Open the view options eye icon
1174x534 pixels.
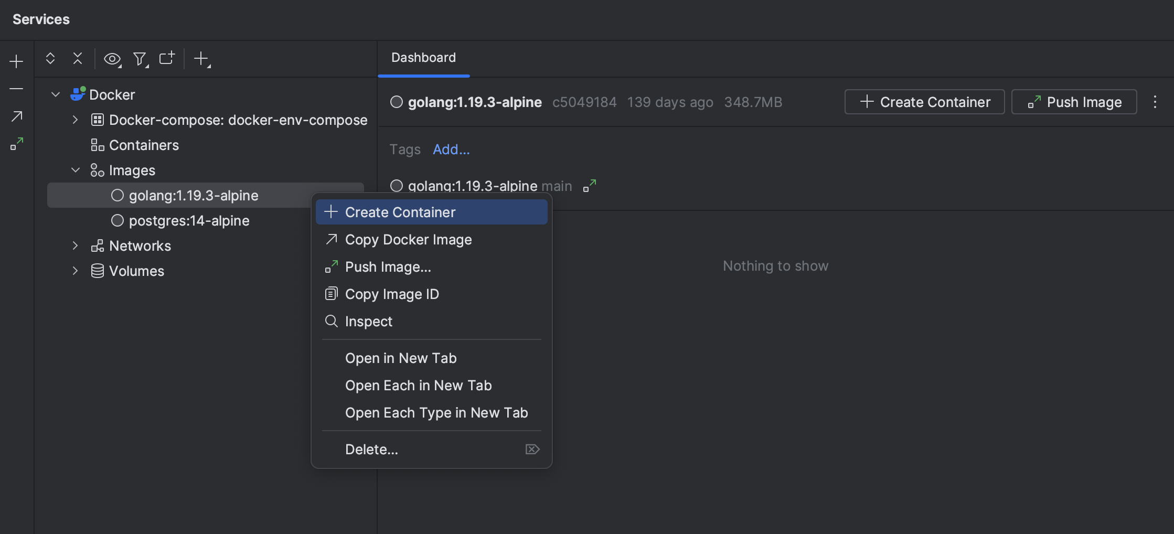112,59
